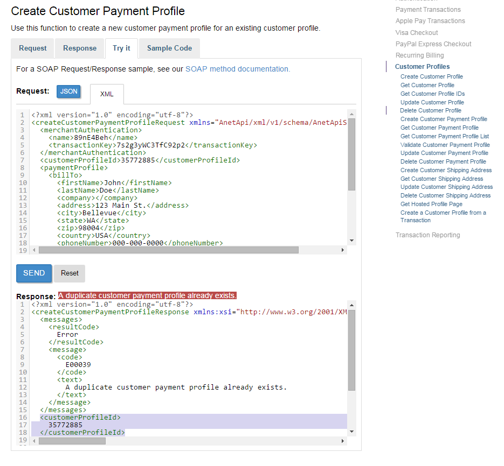Switch request format to JSON
This screenshot has width=504, height=466.
[68, 91]
